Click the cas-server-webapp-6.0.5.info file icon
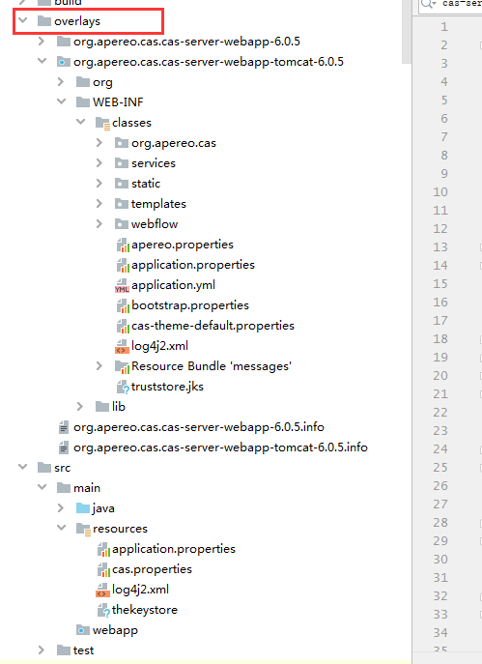 pos(64,427)
